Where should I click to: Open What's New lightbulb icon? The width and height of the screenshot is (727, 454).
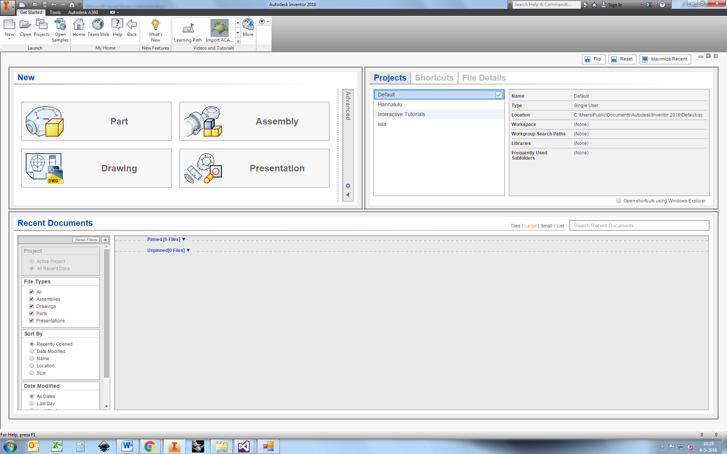coord(156,25)
